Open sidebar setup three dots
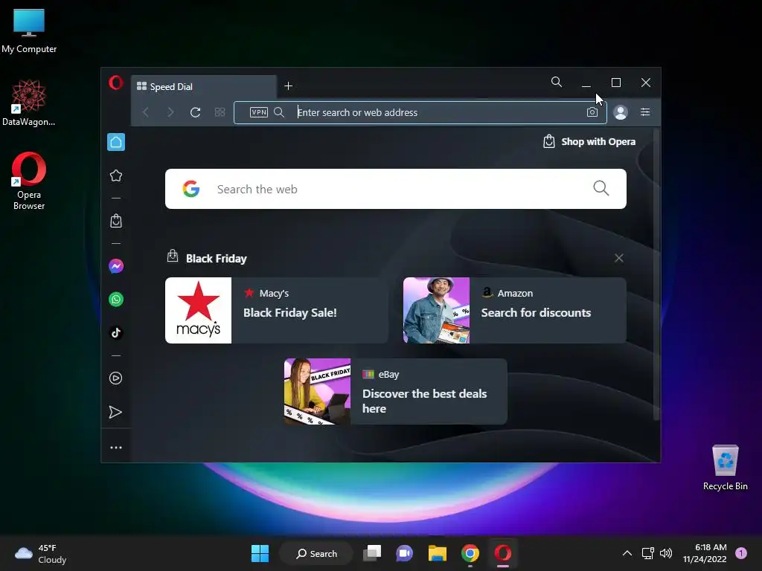Viewport: 762px width, 571px height. tap(116, 448)
